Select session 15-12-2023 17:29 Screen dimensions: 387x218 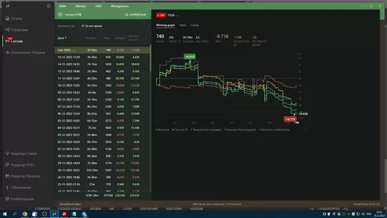point(102,57)
